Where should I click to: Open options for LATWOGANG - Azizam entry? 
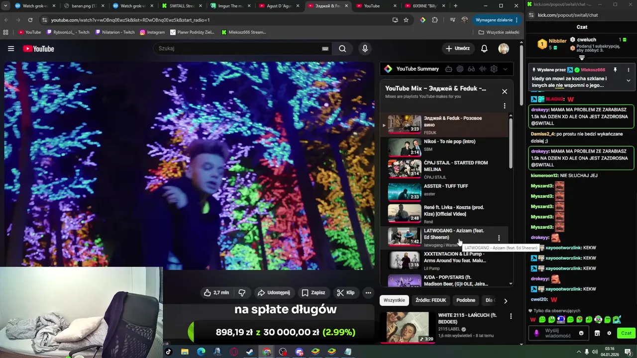(x=499, y=238)
